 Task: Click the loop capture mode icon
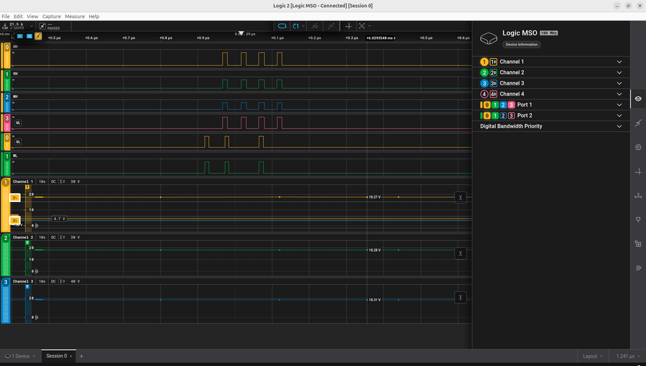[x=282, y=26]
